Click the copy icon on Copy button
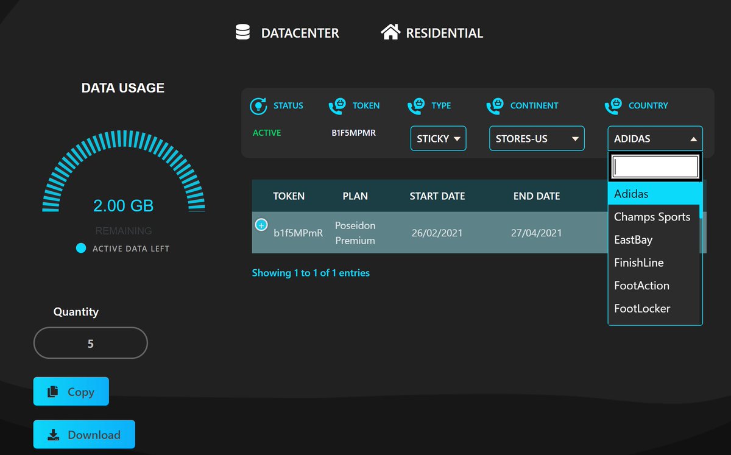The width and height of the screenshot is (731, 455). click(53, 392)
